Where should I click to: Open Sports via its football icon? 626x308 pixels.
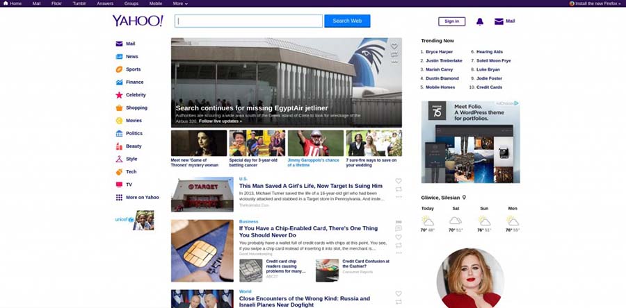[x=119, y=69]
